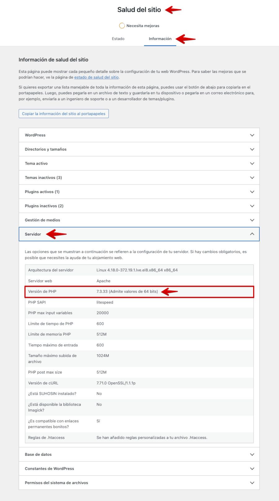Click 'Directorios y tamaños' accordion title
279x501 pixels.
pyautogui.click(x=46, y=149)
